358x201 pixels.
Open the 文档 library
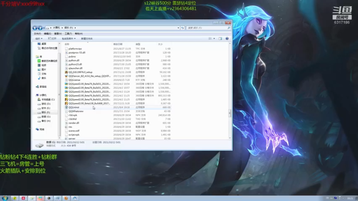click(42, 74)
